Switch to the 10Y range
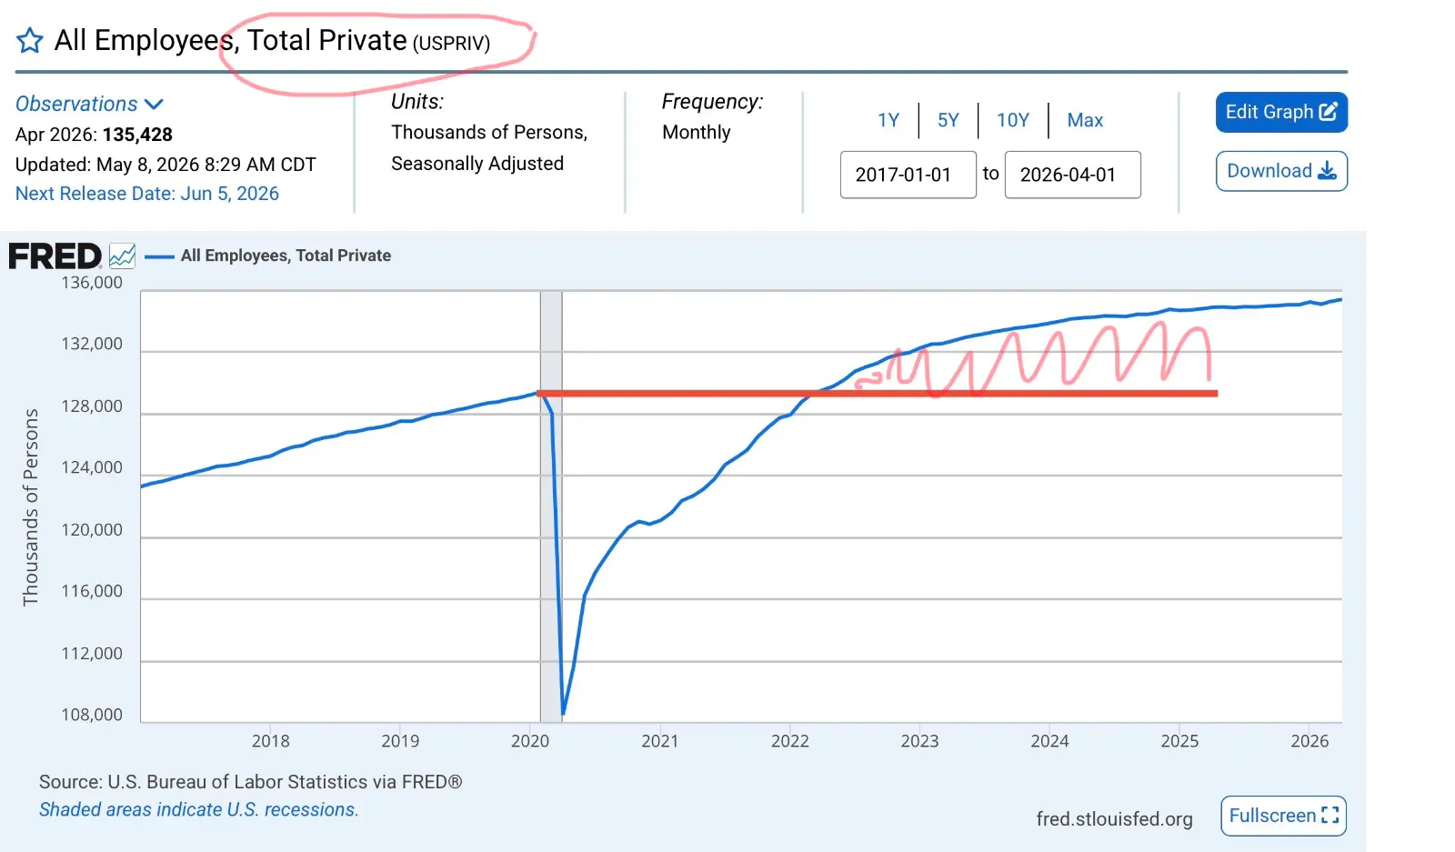This screenshot has height=852, width=1455. point(1013,120)
